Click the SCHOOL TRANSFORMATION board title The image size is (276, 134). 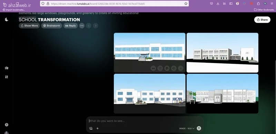tap(49, 20)
